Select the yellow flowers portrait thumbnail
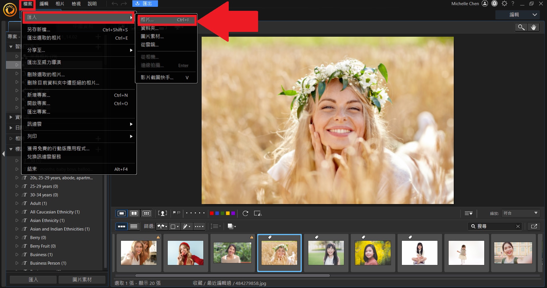547x288 pixels. click(373, 253)
